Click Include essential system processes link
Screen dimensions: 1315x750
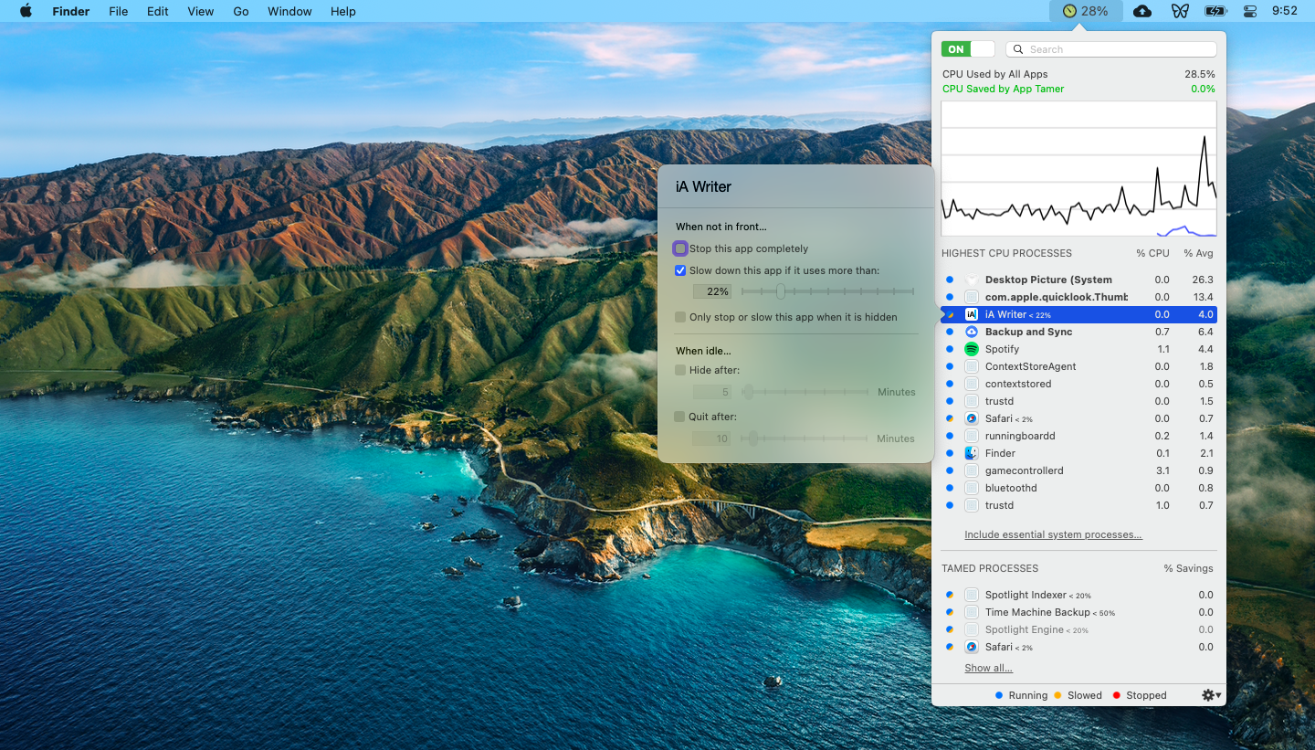click(1053, 534)
